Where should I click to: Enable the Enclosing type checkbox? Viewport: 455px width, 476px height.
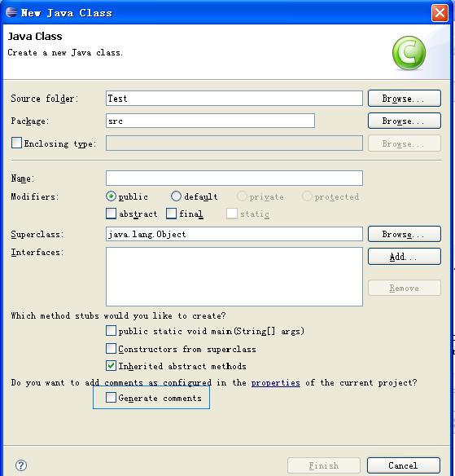click(x=16, y=143)
